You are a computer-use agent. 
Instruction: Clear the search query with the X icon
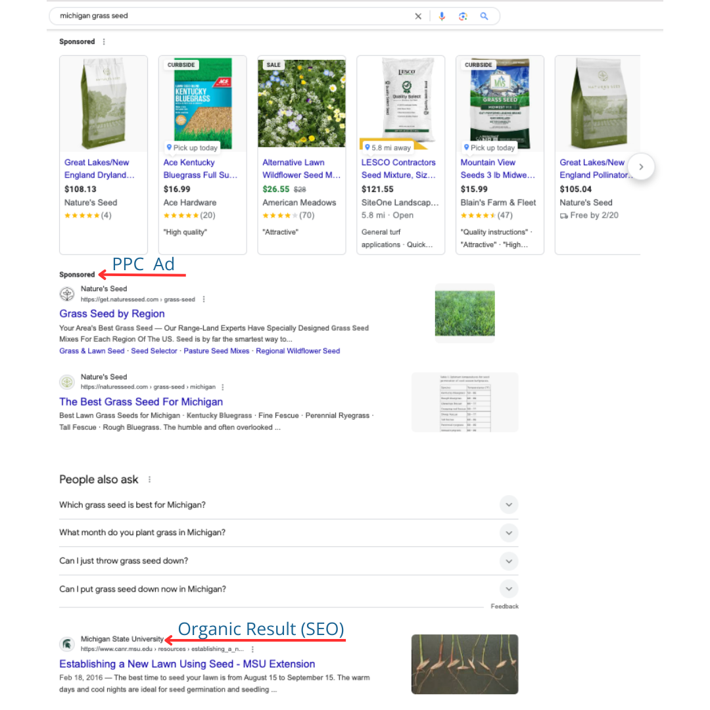[418, 16]
